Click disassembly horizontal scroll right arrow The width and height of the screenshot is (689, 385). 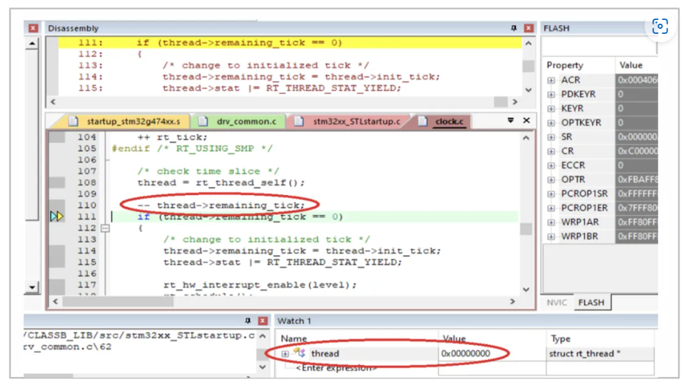click(515, 102)
